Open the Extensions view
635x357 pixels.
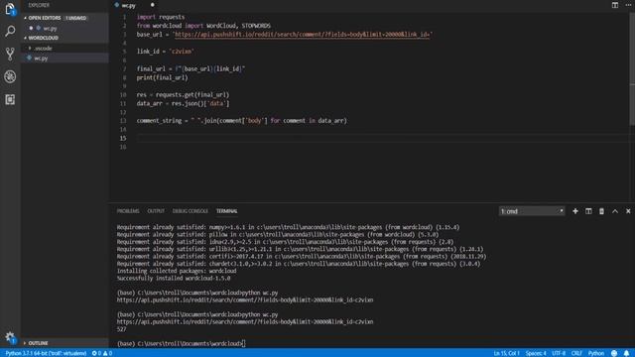click(10, 99)
